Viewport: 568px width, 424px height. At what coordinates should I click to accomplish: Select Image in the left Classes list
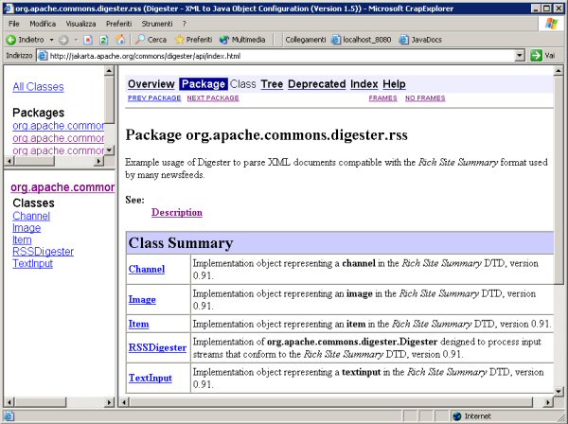point(27,228)
